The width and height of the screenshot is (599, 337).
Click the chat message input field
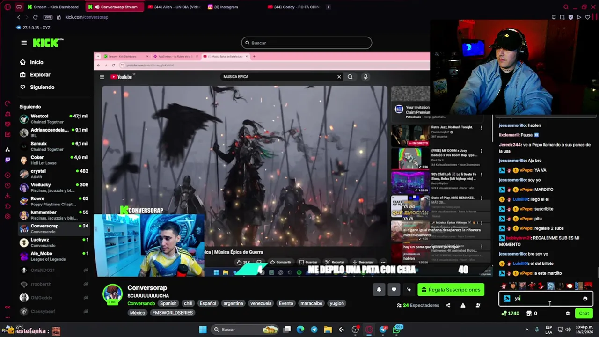tap(546, 299)
